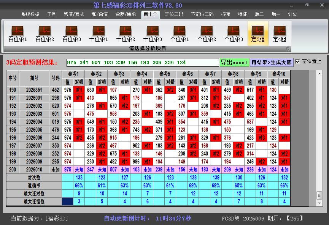
Task: Open the 定4胆 analysis icon
Action: tap(280, 33)
